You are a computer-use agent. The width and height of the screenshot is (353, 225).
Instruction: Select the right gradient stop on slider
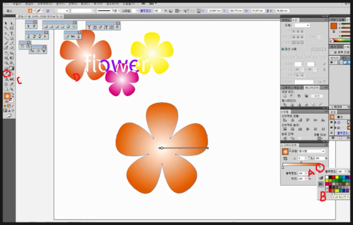pos(320,167)
